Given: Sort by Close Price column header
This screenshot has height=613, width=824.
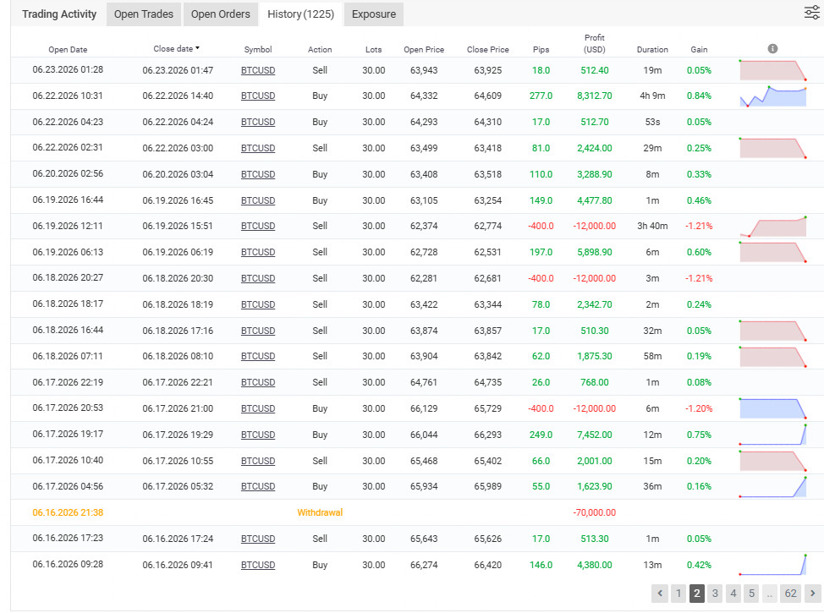Looking at the screenshot, I should [x=487, y=49].
